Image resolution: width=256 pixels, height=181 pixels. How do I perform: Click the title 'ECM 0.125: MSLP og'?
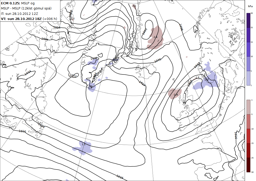click(18, 3)
